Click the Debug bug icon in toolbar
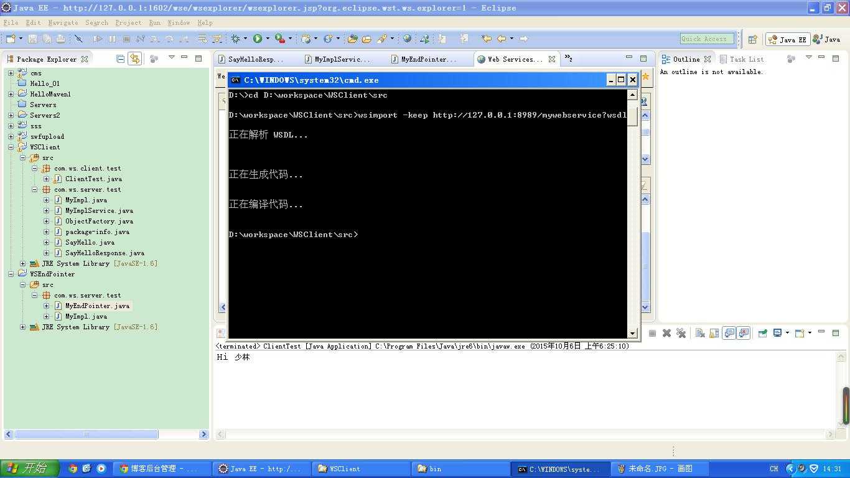This screenshot has width=850, height=478. 236,39
